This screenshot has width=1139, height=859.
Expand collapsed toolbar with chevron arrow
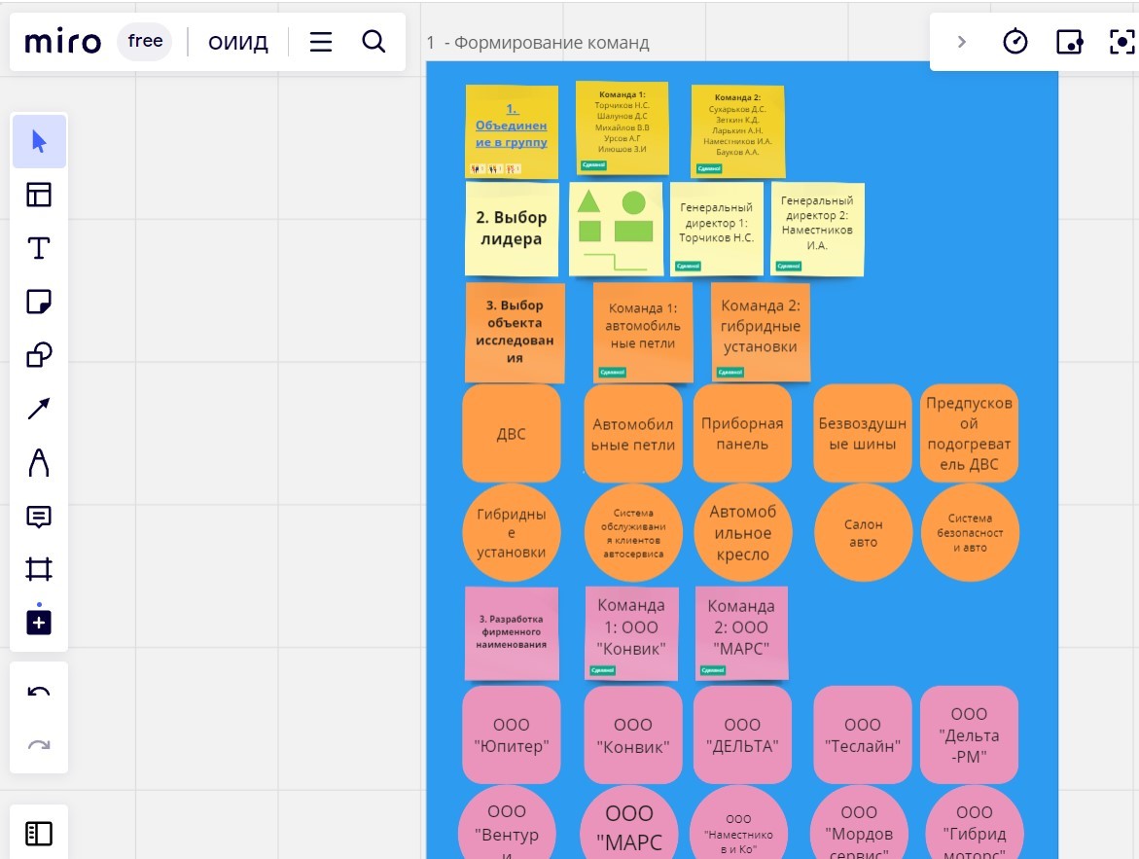tap(961, 42)
